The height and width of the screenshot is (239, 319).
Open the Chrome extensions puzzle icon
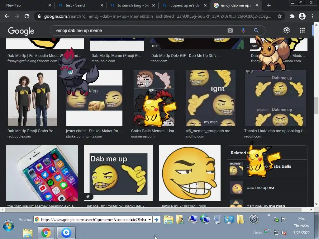(x=292, y=16)
